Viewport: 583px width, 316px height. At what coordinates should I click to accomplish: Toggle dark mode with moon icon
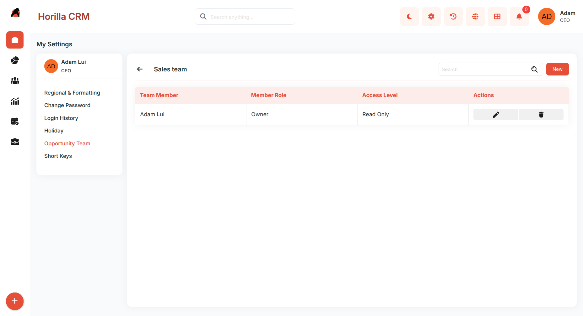[409, 17]
